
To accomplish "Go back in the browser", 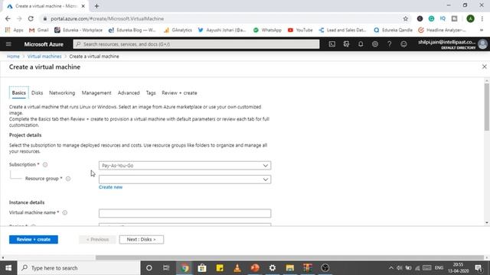I will (8, 18).
